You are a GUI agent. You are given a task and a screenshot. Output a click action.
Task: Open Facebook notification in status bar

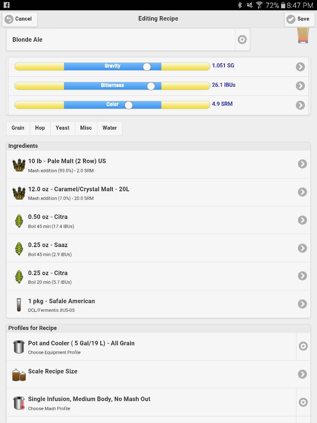(7, 5)
